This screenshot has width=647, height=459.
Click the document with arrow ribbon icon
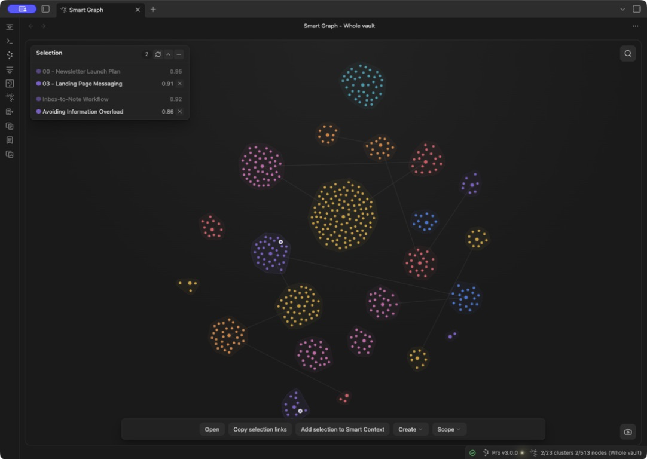point(10,112)
